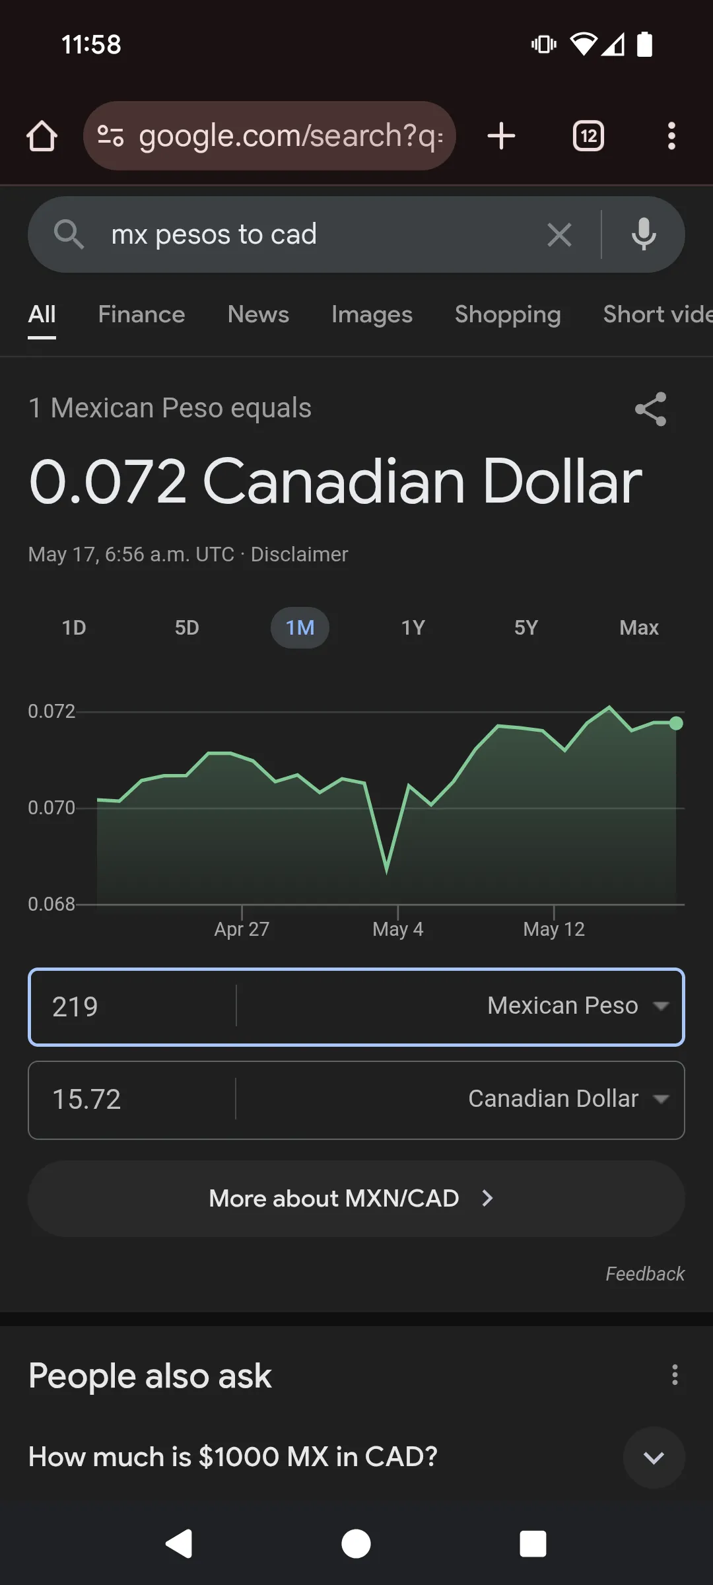The image size is (713, 1585).
Task: Switch to the Finance tab
Action: (x=141, y=314)
